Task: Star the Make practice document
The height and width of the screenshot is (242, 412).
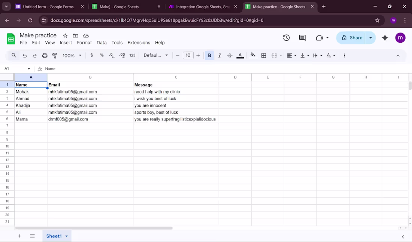Action: point(65,36)
